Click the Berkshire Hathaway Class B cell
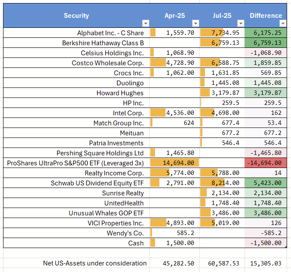Image resolution: width=291 pixels, height=272 pixels. [x=76, y=43]
